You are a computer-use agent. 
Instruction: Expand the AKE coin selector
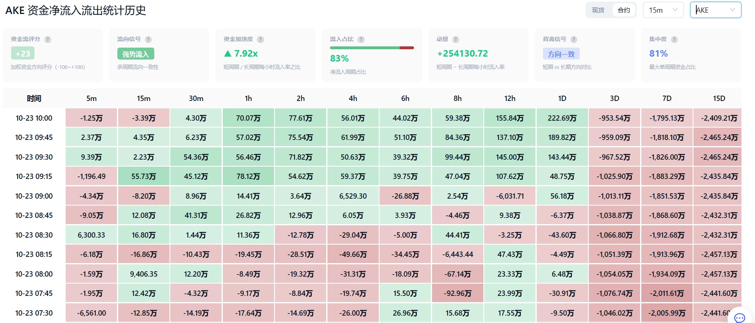coord(716,10)
